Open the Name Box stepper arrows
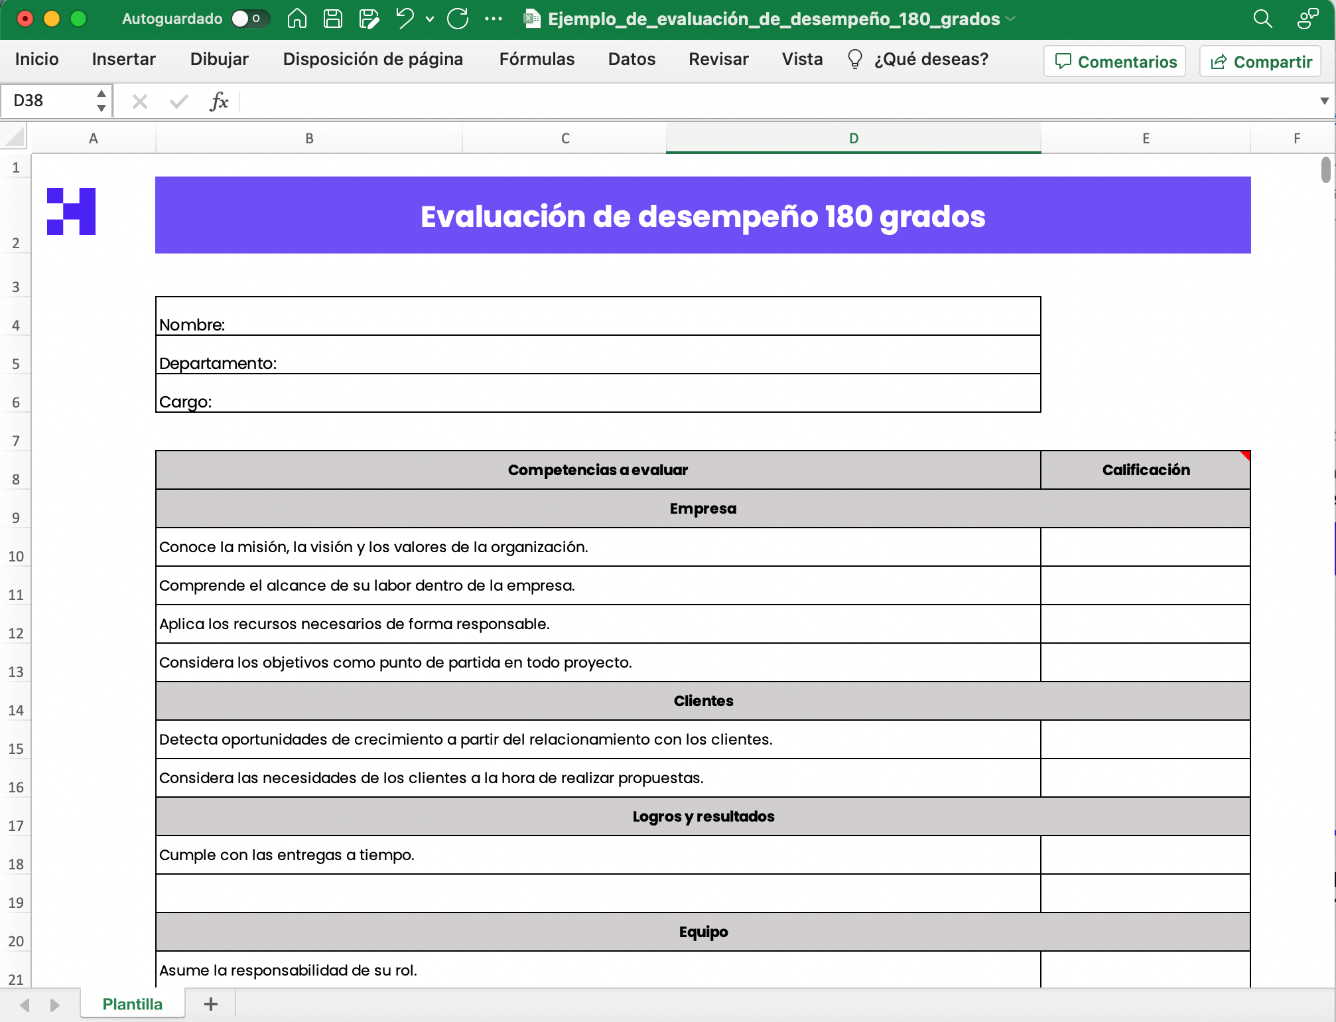 [101, 101]
